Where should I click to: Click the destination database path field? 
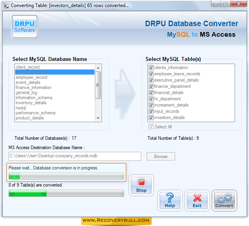coord(75,156)
